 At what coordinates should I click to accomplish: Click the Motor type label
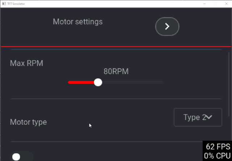point(28,122)
